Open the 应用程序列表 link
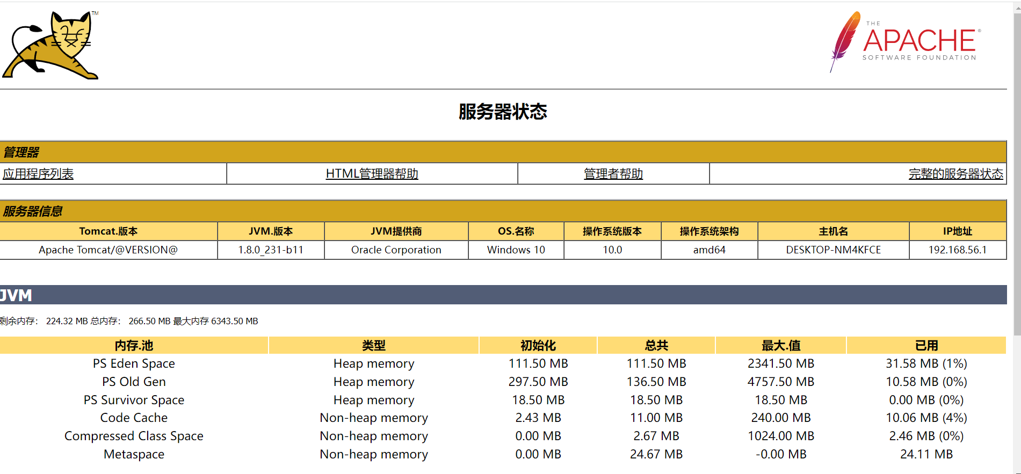 tap(38, 174)
